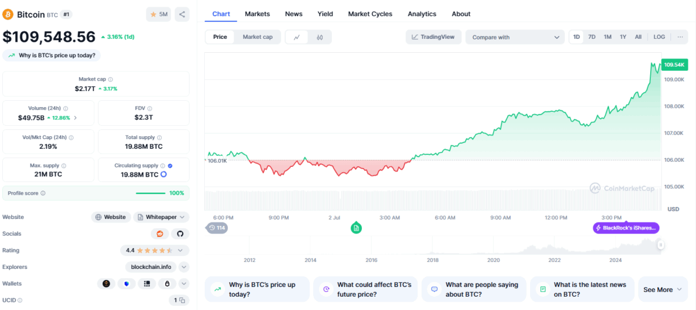Click the FDV info icon
Viewport: 696px width, 310px height.
[150, 108]
